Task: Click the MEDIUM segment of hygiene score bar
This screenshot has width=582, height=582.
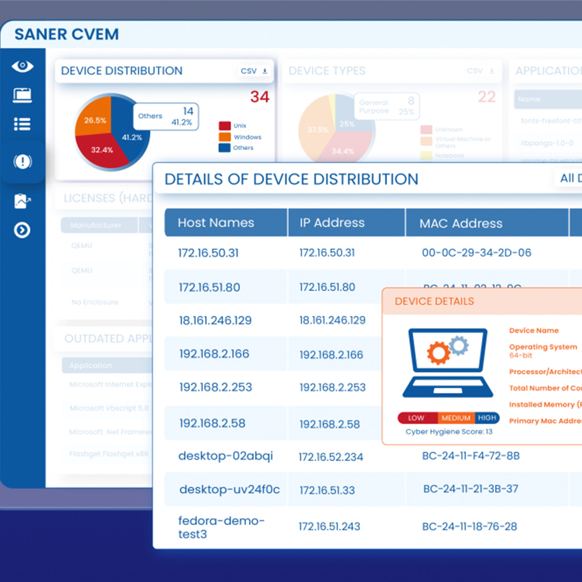Action: (x=456, y=418)
